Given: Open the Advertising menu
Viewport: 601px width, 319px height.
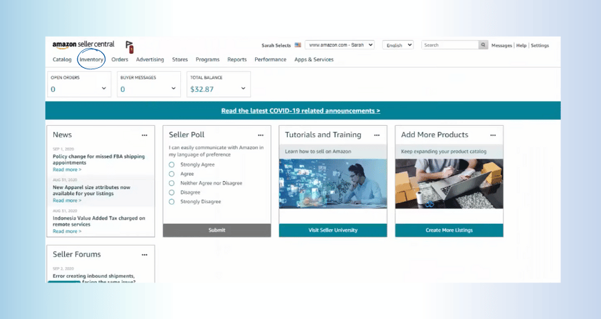Looking at the screenshot, I should pyautogui.click(x=150, y=59).
